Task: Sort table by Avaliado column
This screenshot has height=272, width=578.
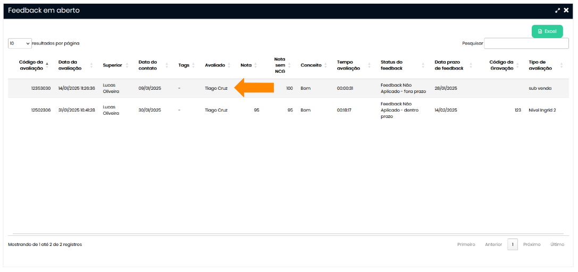Action: (x=215, y=65)
